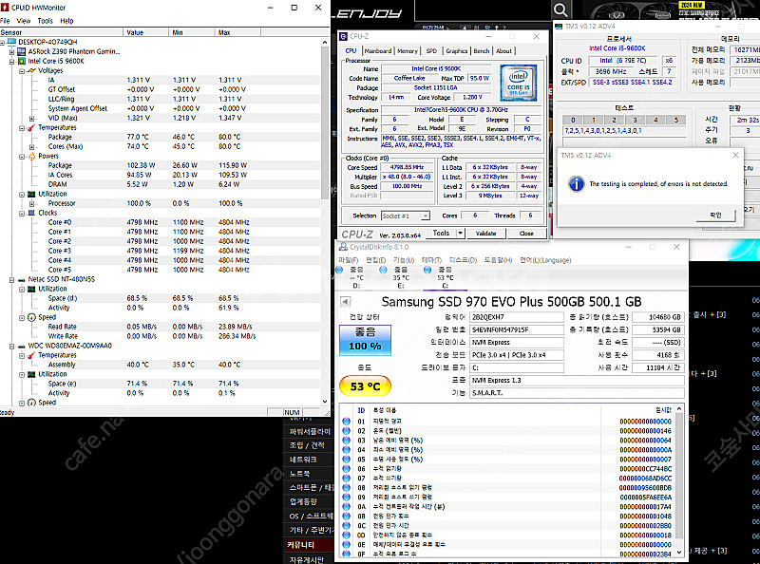Collapse the Powers group
Screen dimensions: 760x564
click(x=22, y=157)
